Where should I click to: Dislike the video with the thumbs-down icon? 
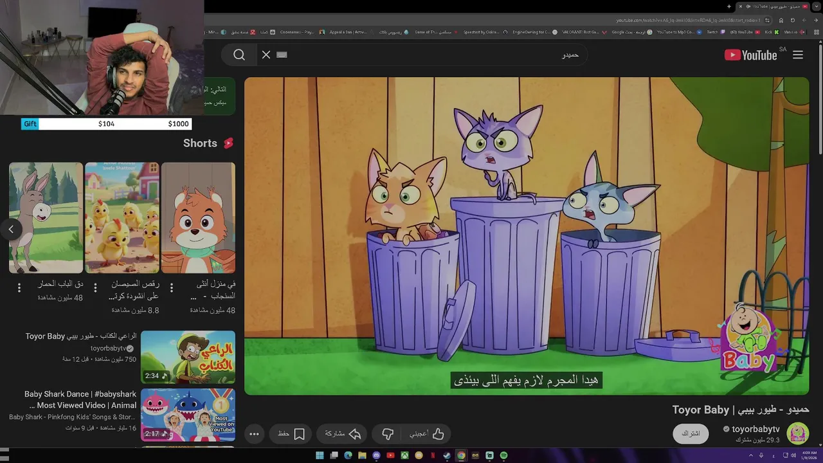pos(388,434)
